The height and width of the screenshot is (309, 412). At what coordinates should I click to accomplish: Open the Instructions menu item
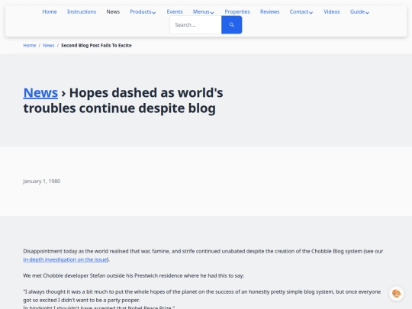click(x=82, y=11)
